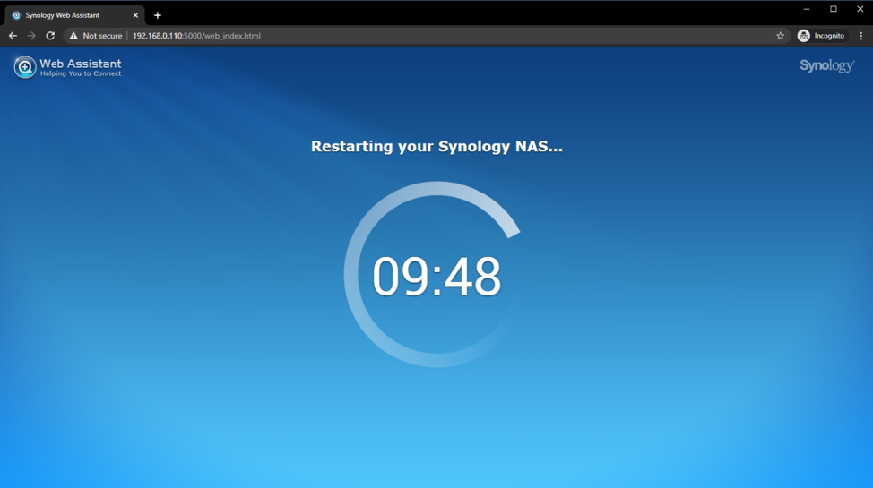Screen dimensions: 873x488
Task: Maximize the Chrome window
Action: 834,9
